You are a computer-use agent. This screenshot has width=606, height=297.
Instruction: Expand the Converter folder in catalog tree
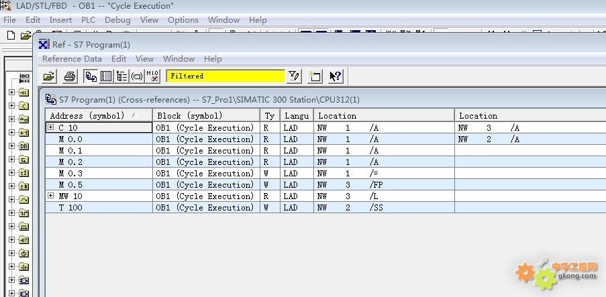coord(11,119)
